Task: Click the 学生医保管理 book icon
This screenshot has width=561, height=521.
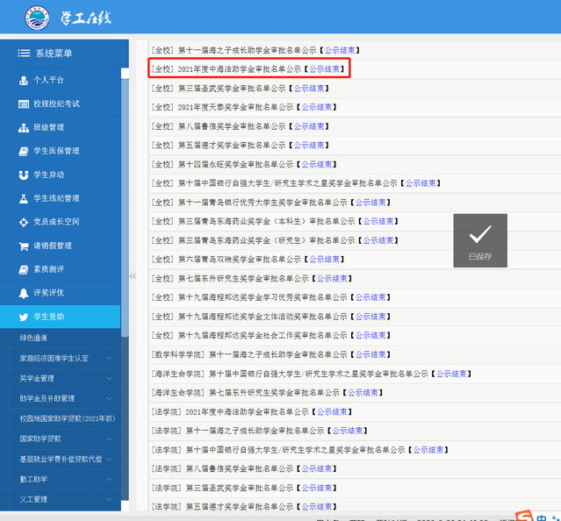Action: [24, 151]
